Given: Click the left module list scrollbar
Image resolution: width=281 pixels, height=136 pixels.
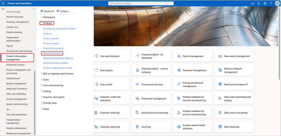Looking at the screenshot, I should tap(35, 103).
